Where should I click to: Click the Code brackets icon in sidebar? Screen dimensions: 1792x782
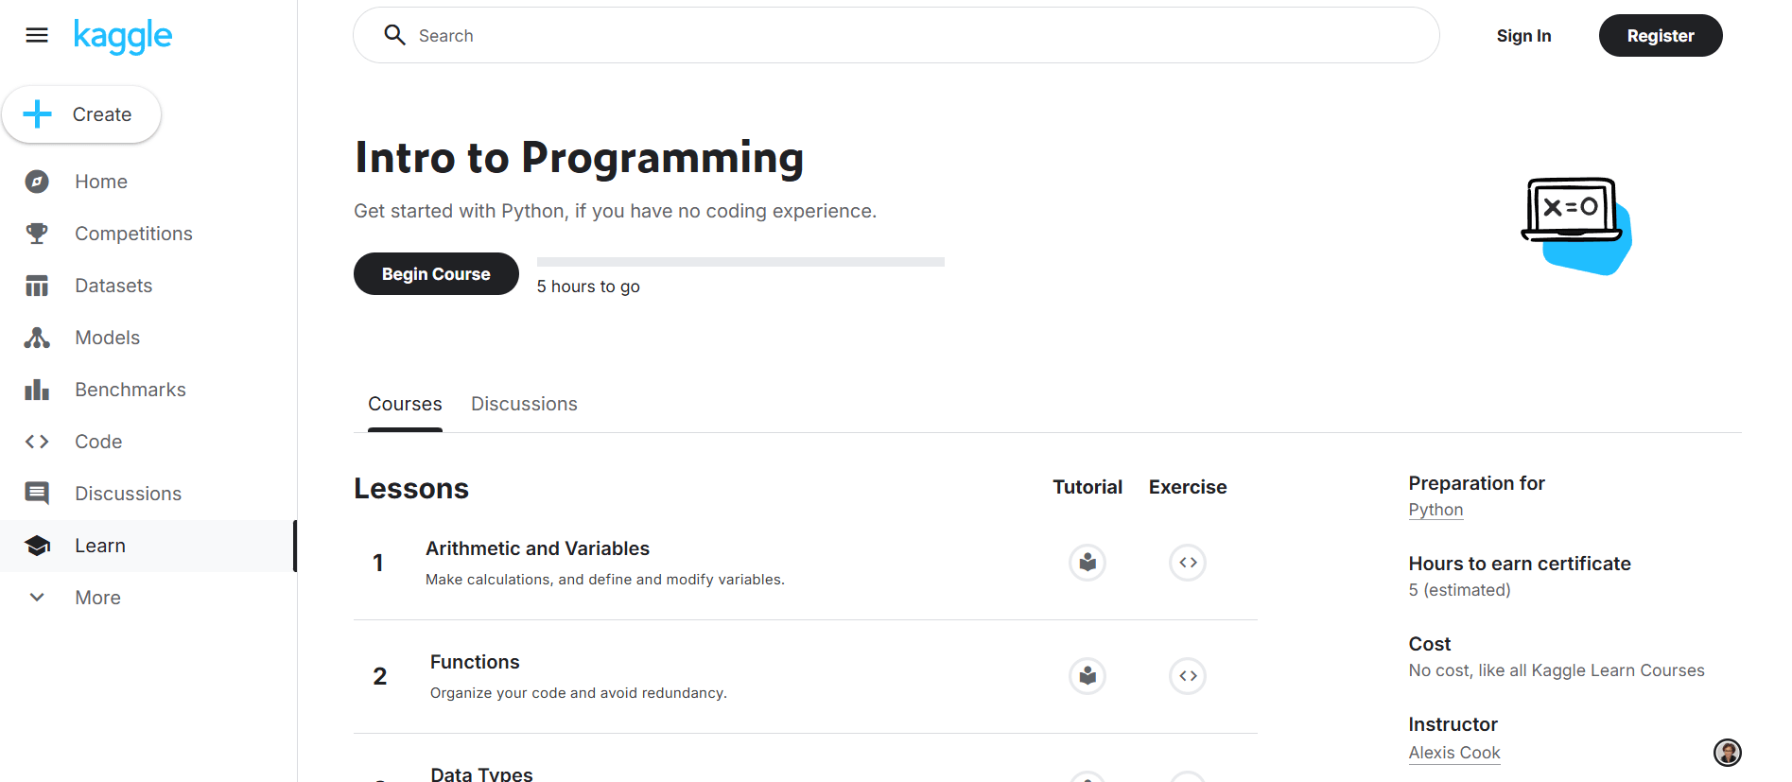pyautogui.click(x=37, y=442)
